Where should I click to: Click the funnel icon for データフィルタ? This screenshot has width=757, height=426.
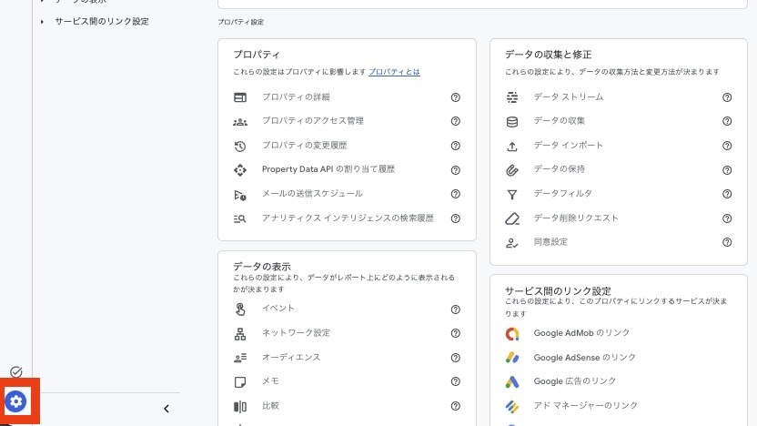point(512,195)
